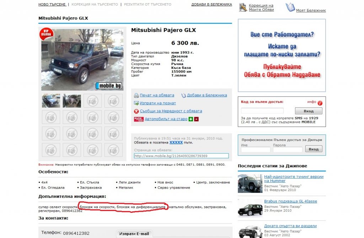
Task: Click the full access code input field
Action: (262, 110)
